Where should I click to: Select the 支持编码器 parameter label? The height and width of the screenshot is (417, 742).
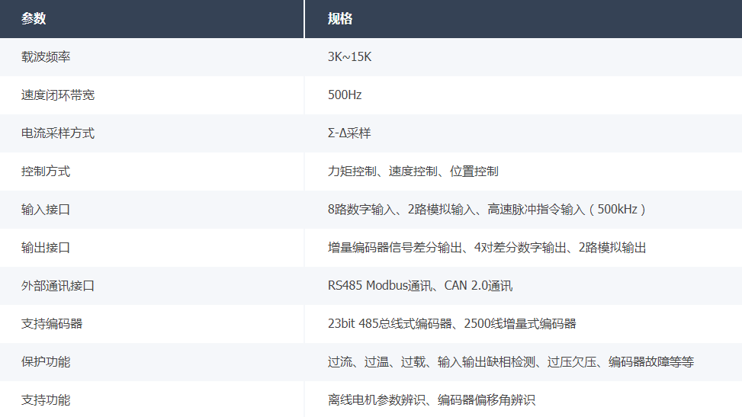52,324
